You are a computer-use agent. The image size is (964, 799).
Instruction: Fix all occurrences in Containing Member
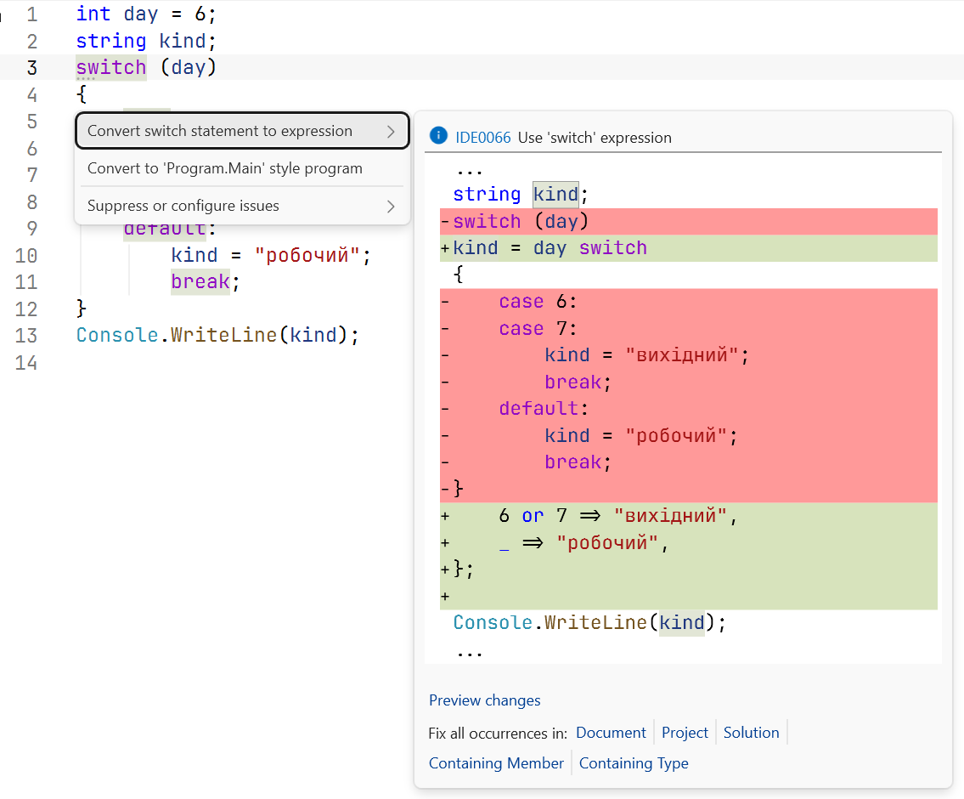[x=496, y=762]
